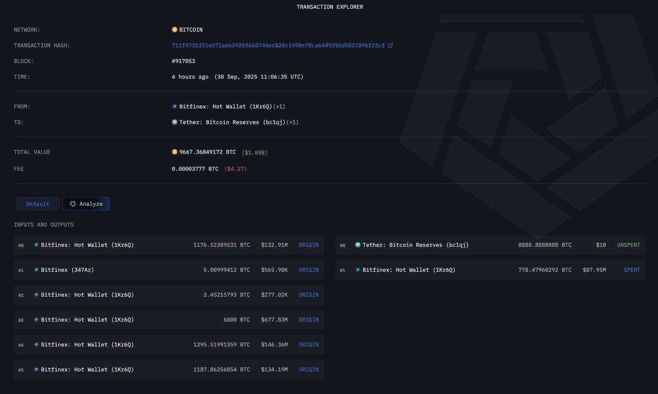Click UNSPENT status on output #0
The image size is (658, 394).
(x=628, y=245)
